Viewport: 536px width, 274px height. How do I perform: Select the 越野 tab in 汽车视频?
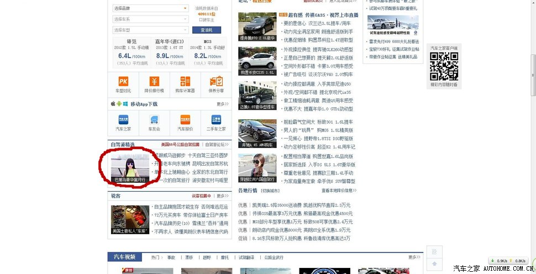pyautogui.click(x=207, y=257)
